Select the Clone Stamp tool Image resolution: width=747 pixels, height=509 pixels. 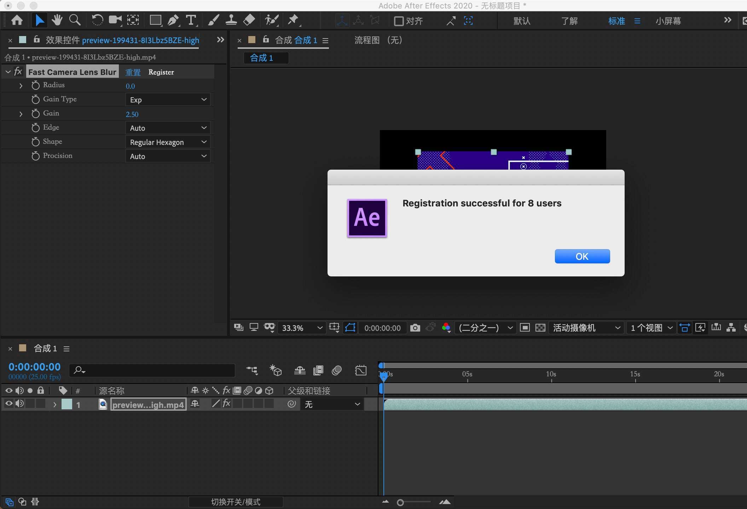[x=231, y=20]
